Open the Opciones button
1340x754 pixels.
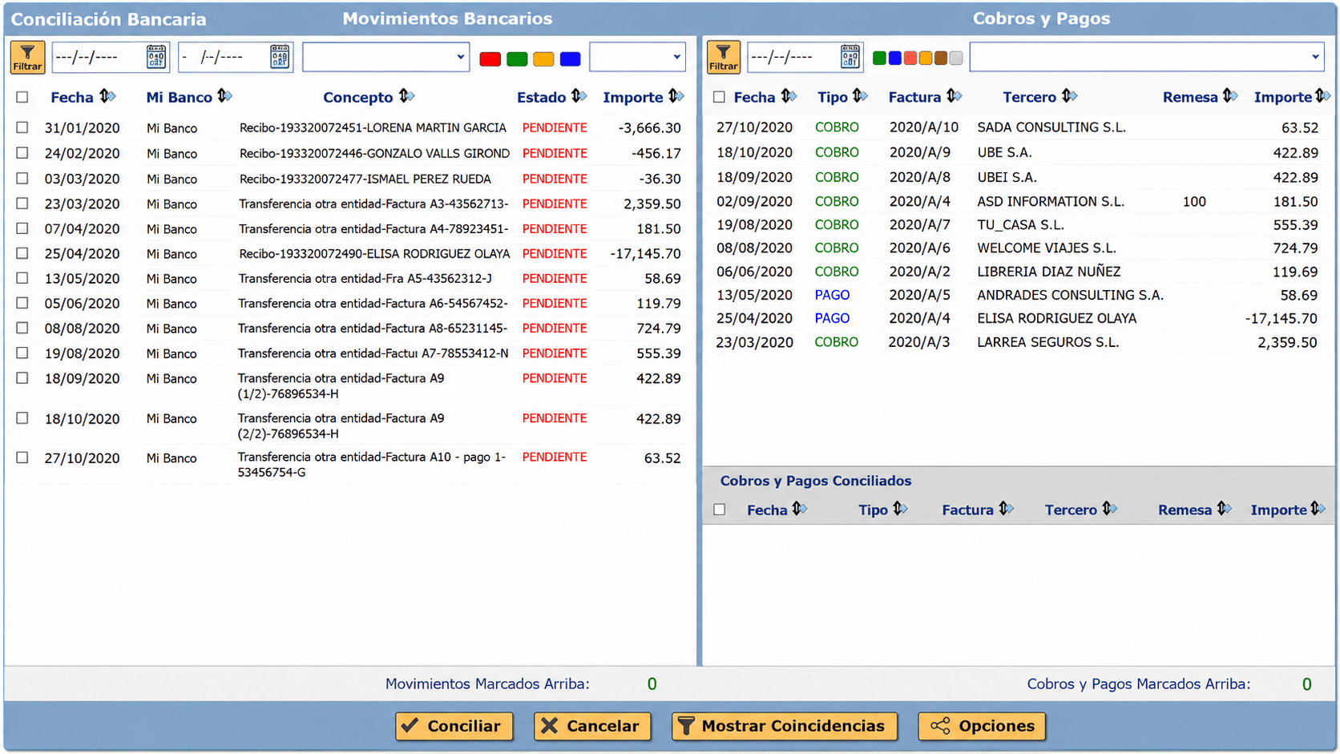point(982,726)
